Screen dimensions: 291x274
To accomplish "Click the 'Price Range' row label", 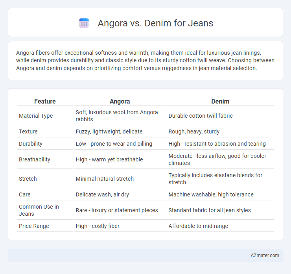I will coord(34,226).
